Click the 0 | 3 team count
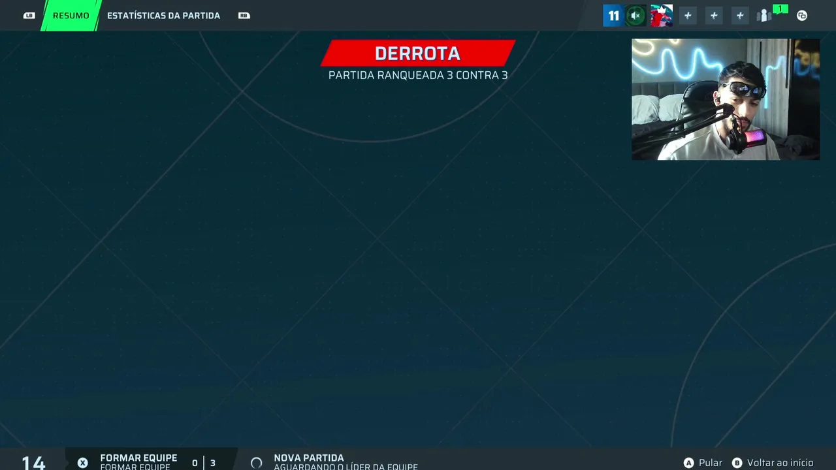The width and height of the screenshot is (836, 470). [x=204, y=463]
